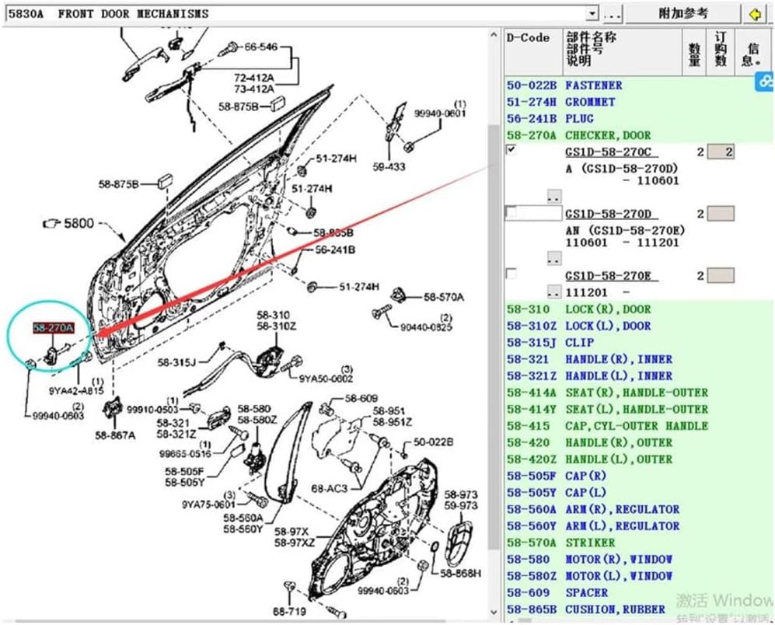This screenshot has height=625, width=775.
Task: Click order quantity field for GS1D-58-270C
Action: (x=720, y=152)
